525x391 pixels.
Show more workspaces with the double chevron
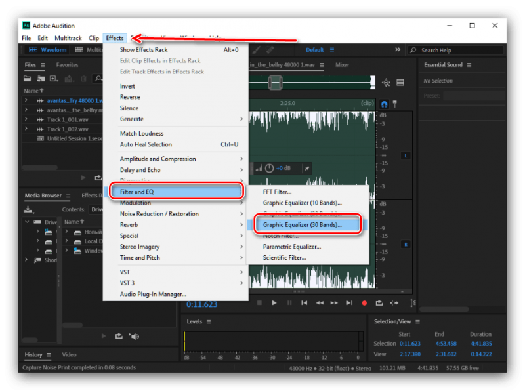click(x=398, y=50)
